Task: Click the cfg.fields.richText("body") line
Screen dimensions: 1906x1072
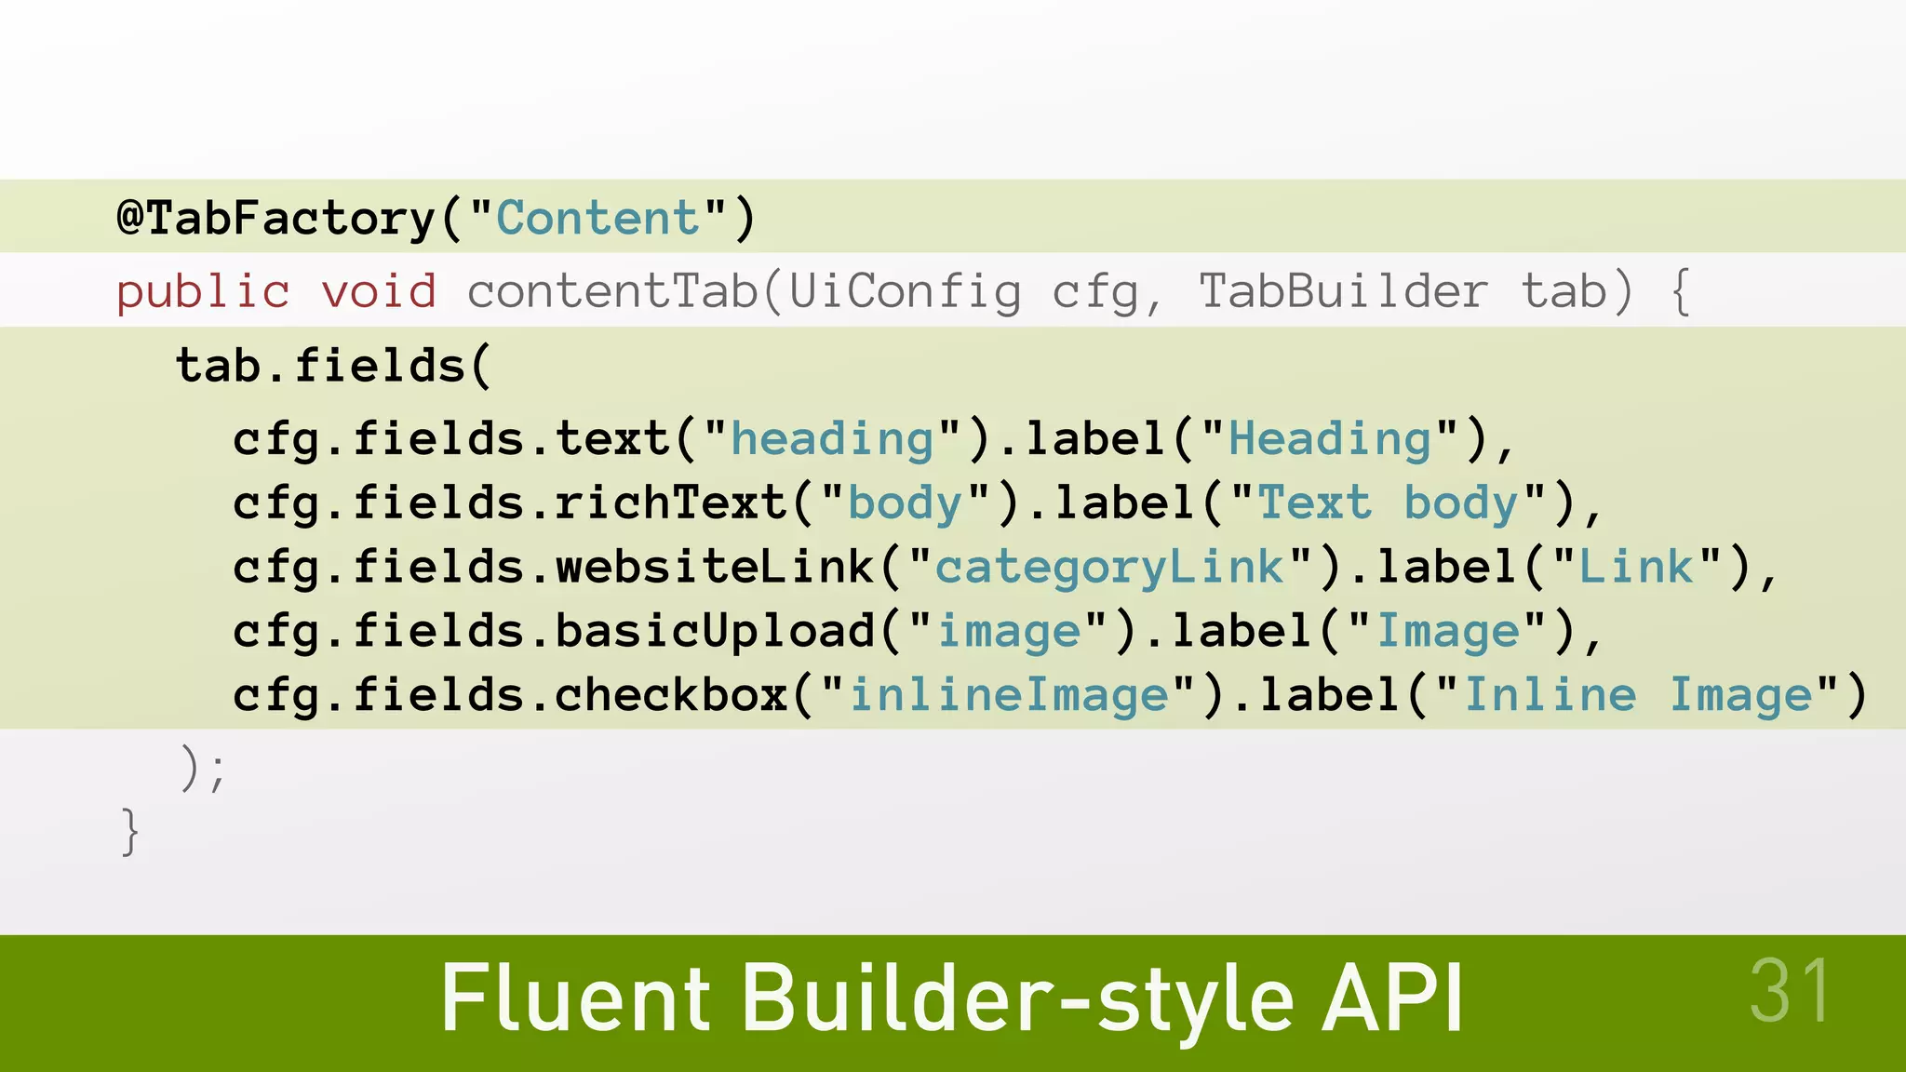Action: pos(918,503)
